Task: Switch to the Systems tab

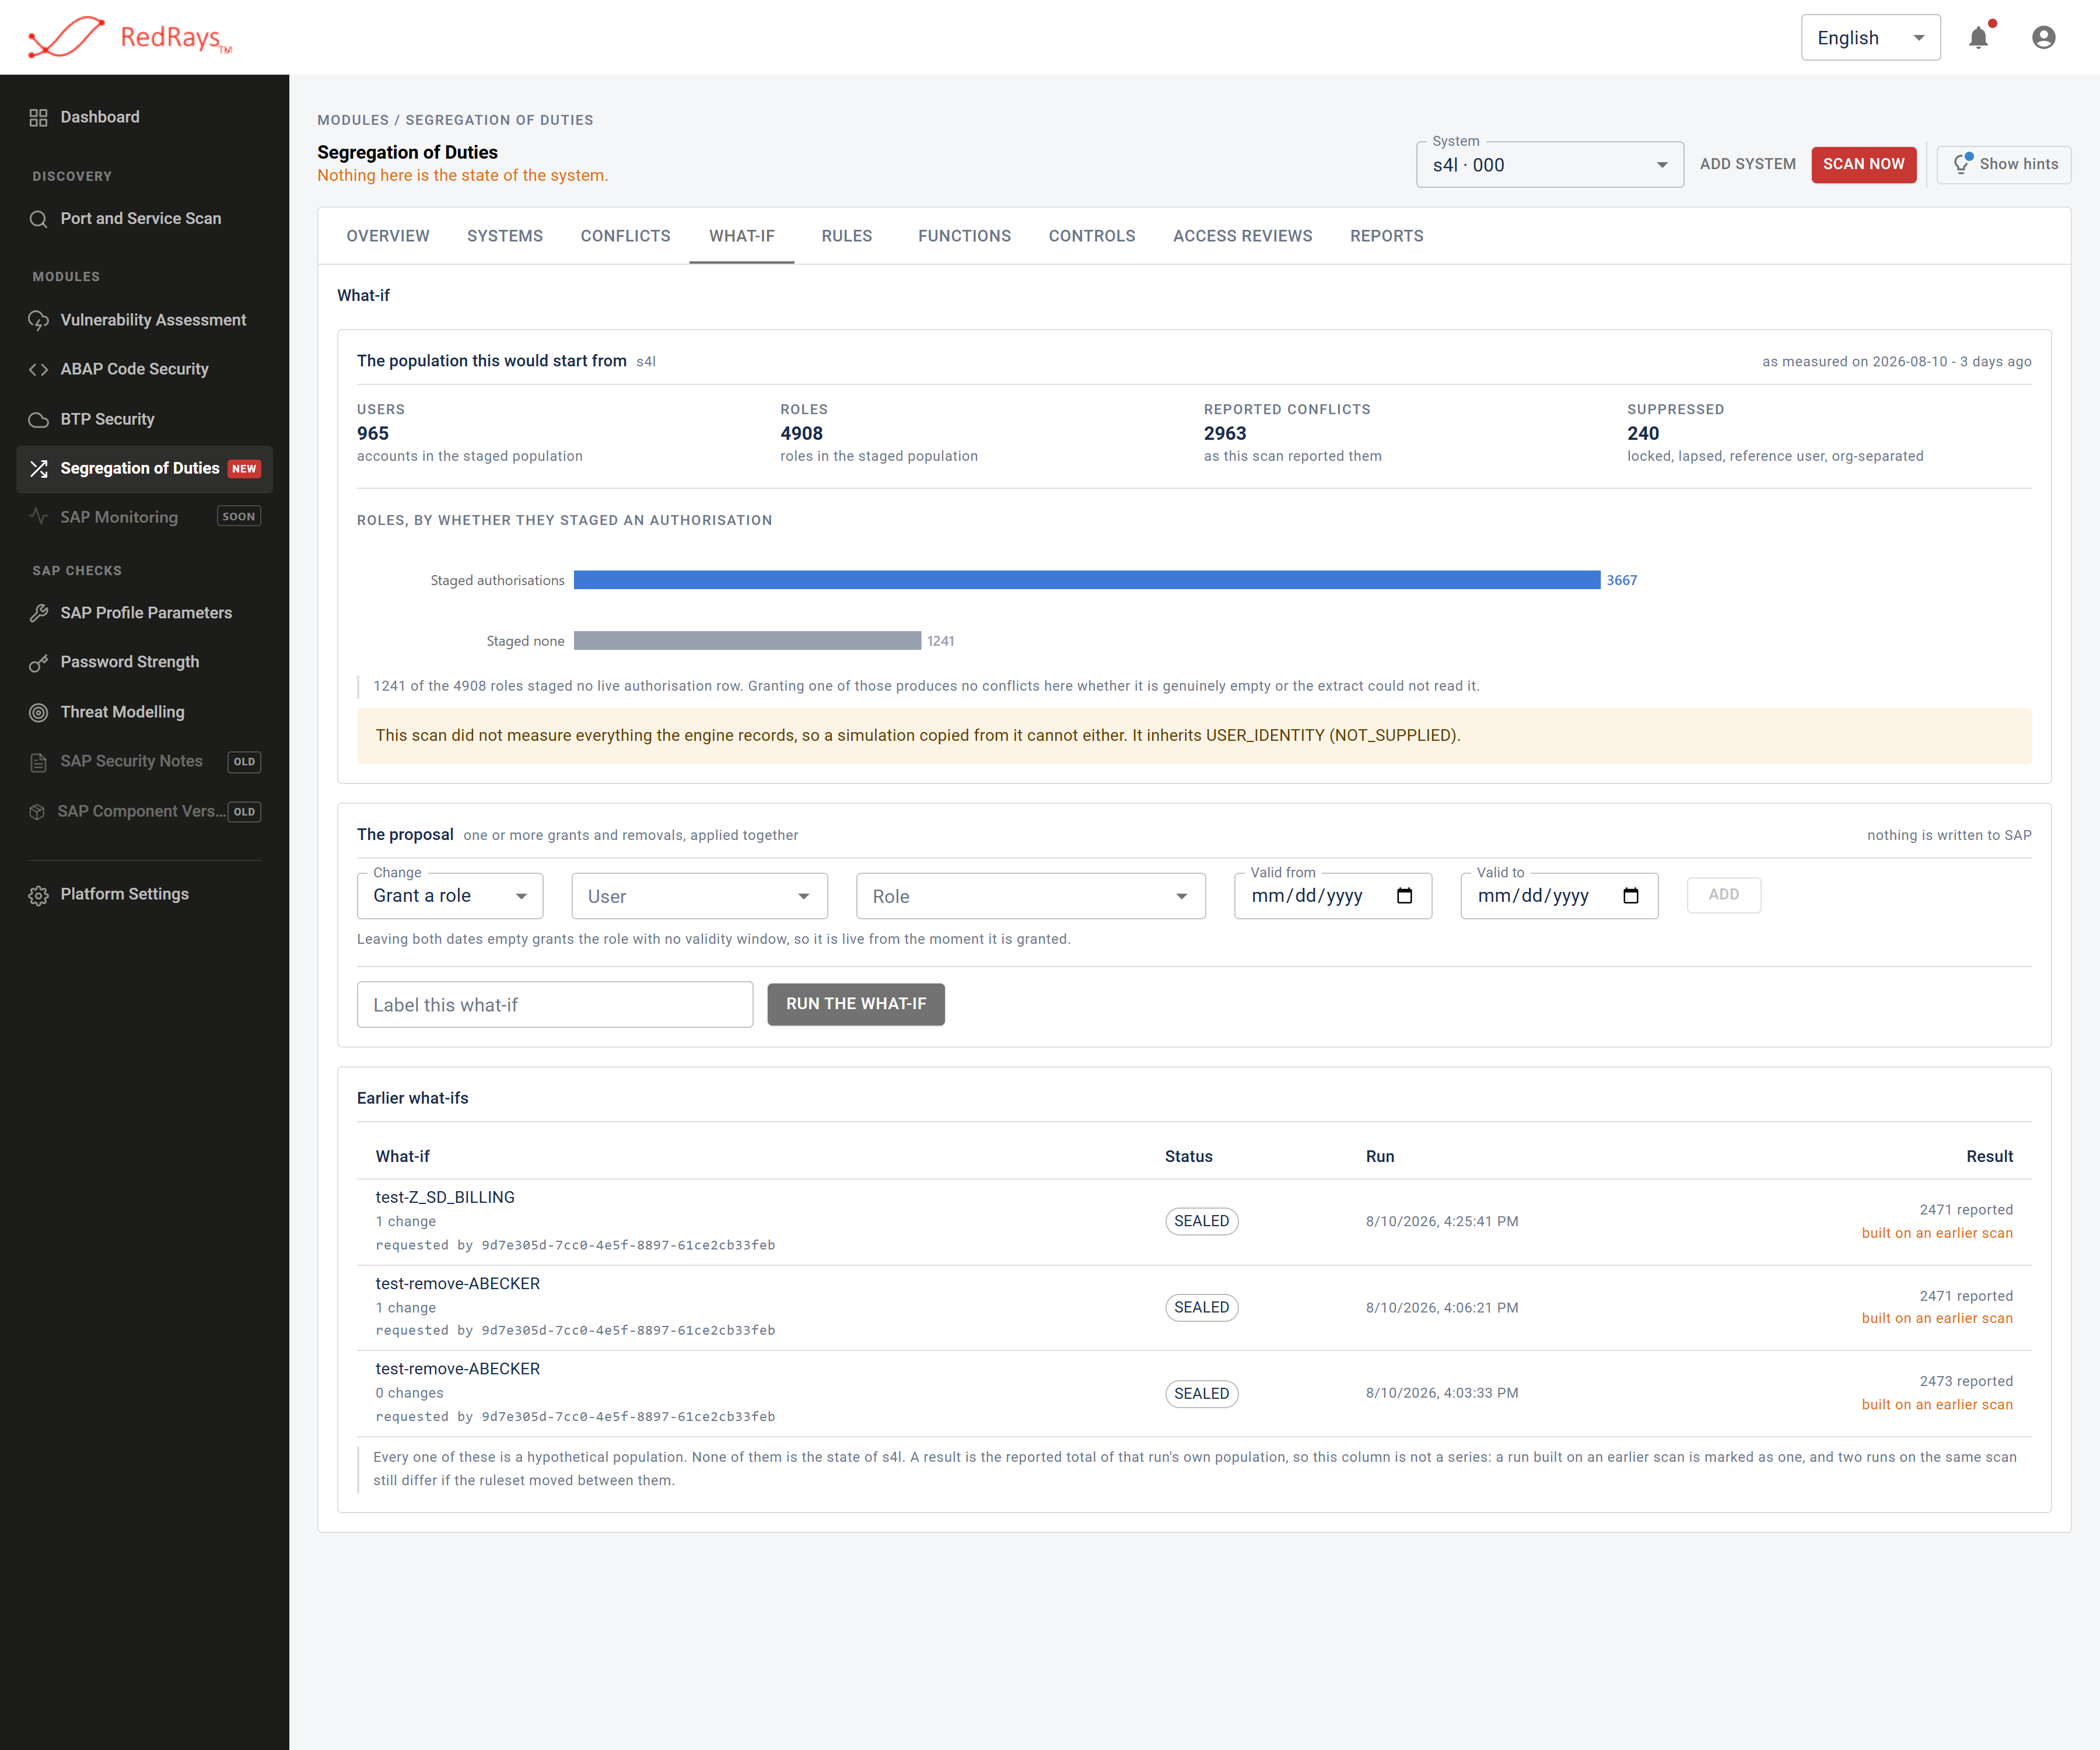Action: click(505, 236)
